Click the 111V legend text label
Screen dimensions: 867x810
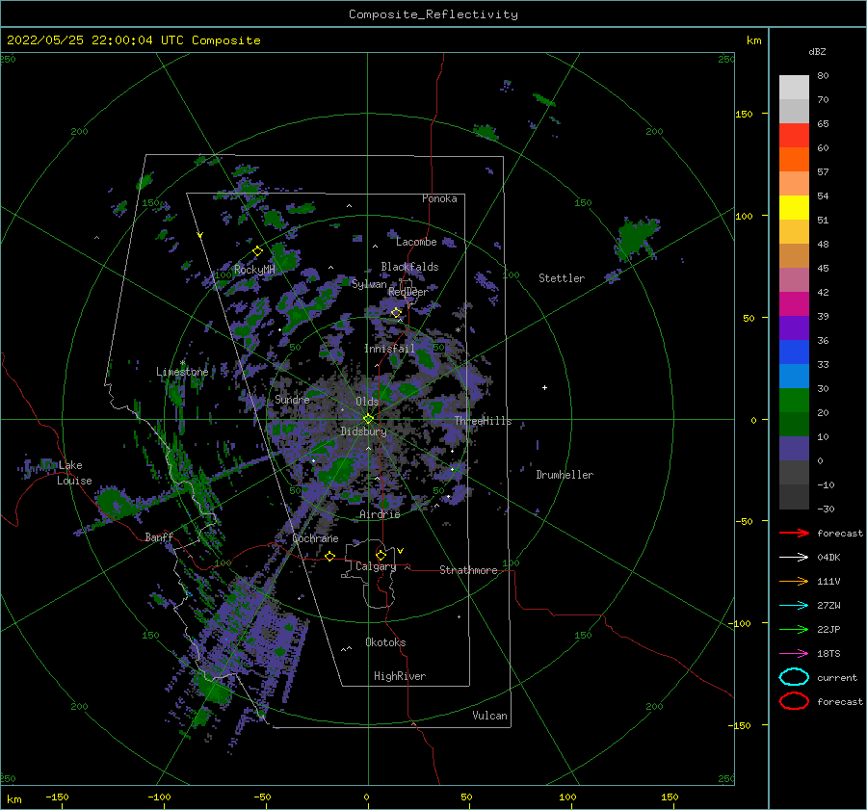[x=828, y=581]
